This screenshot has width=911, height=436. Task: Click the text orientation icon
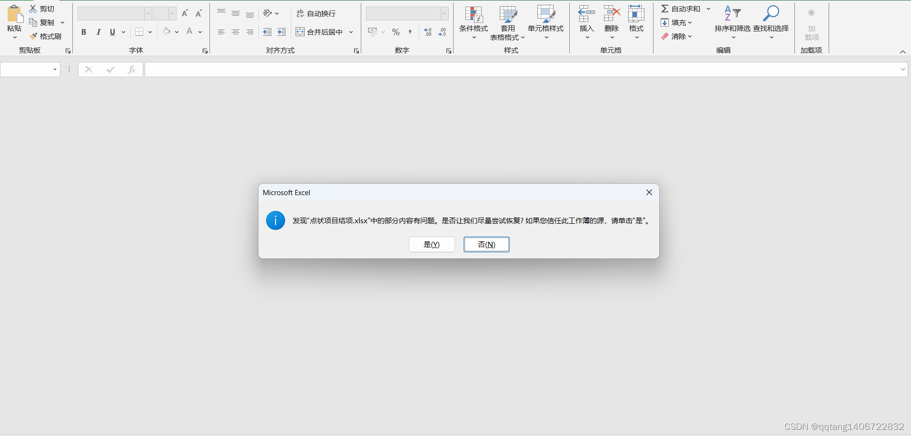(x=268, y=13)
